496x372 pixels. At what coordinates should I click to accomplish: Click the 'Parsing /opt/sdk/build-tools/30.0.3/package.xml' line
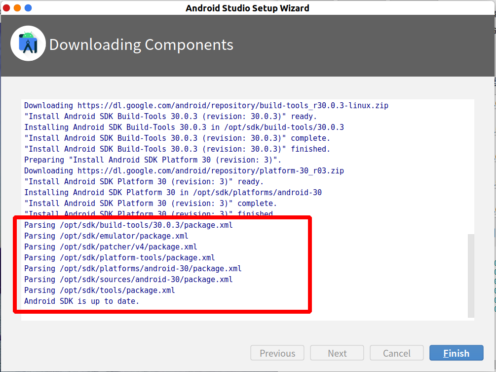coord(128,225)
